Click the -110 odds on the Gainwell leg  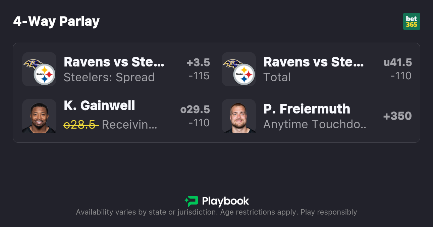coord(199,123)
